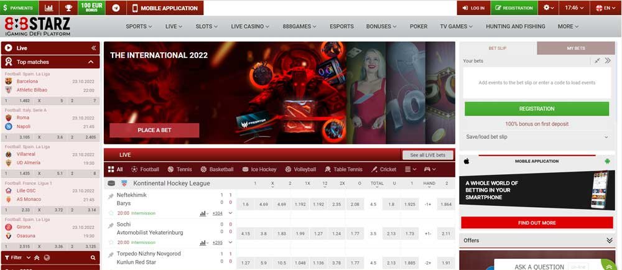This screenshot has width=622, height=270.
Task: Click See all LIVE bets
Action: click(x=428, y=155)
